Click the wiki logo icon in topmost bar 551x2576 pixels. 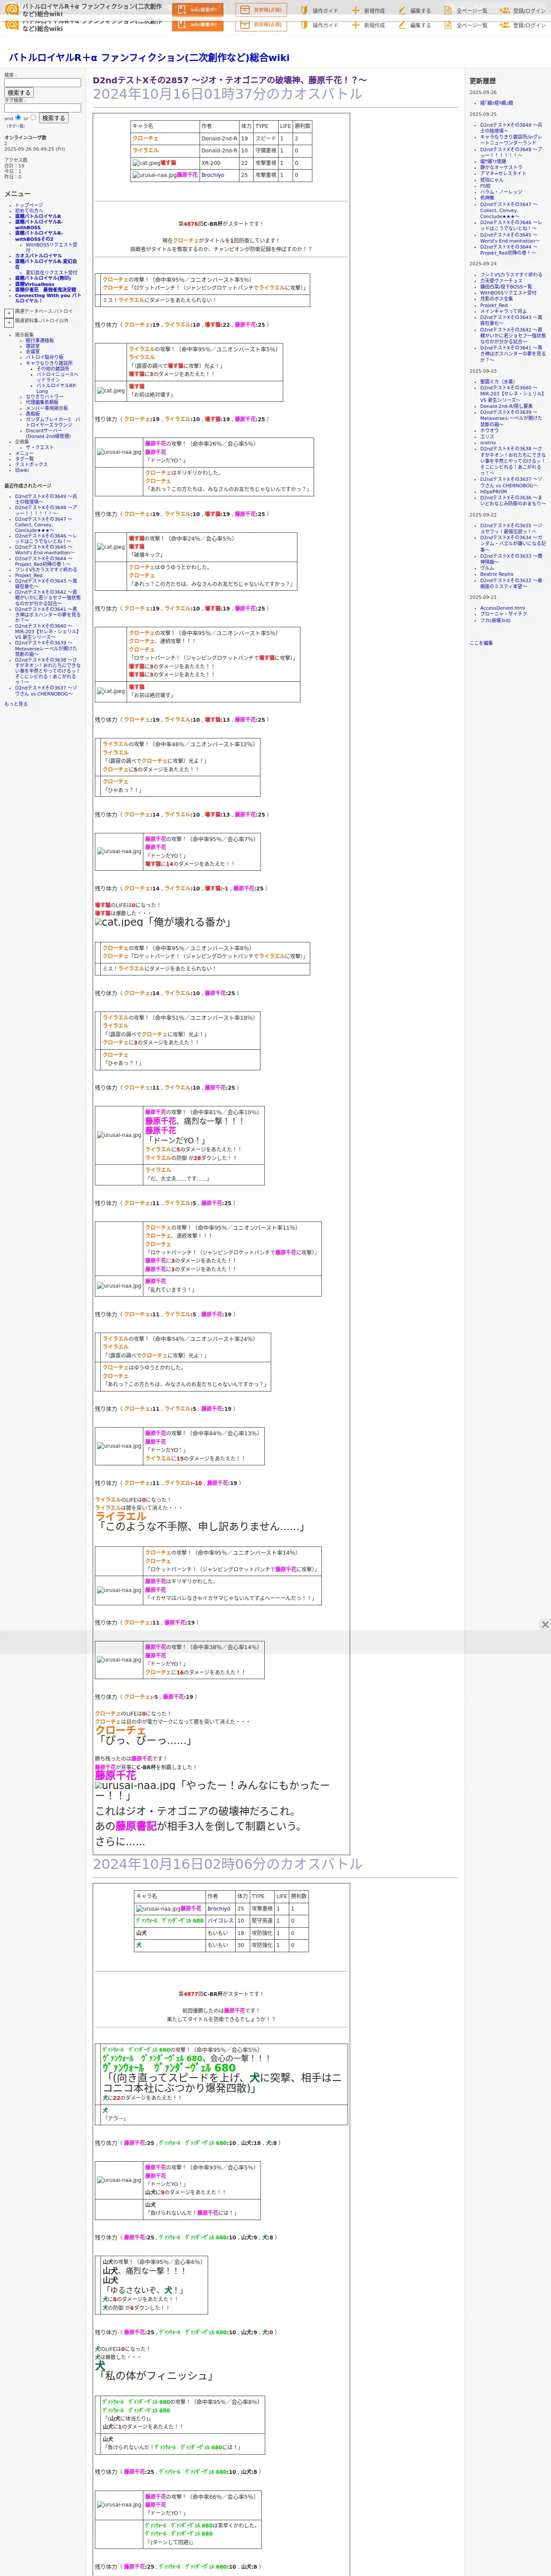click(12, 9)
